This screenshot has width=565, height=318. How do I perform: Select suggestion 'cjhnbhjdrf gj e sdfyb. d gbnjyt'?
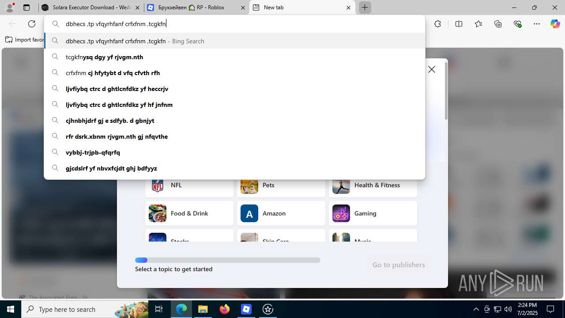(234, 121)
